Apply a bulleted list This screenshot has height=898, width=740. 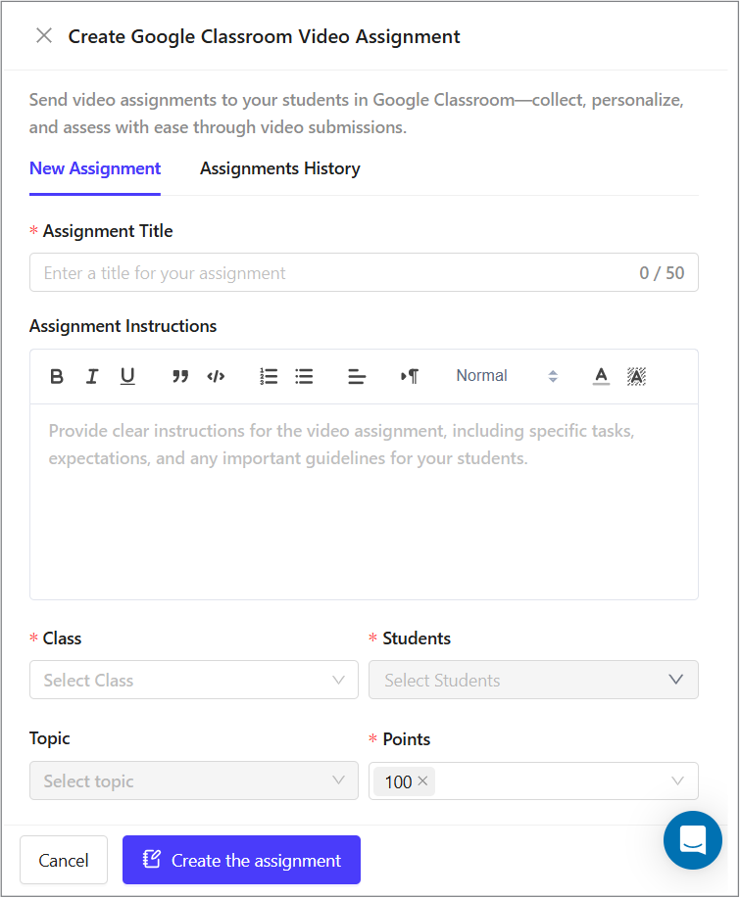[304, 376]
